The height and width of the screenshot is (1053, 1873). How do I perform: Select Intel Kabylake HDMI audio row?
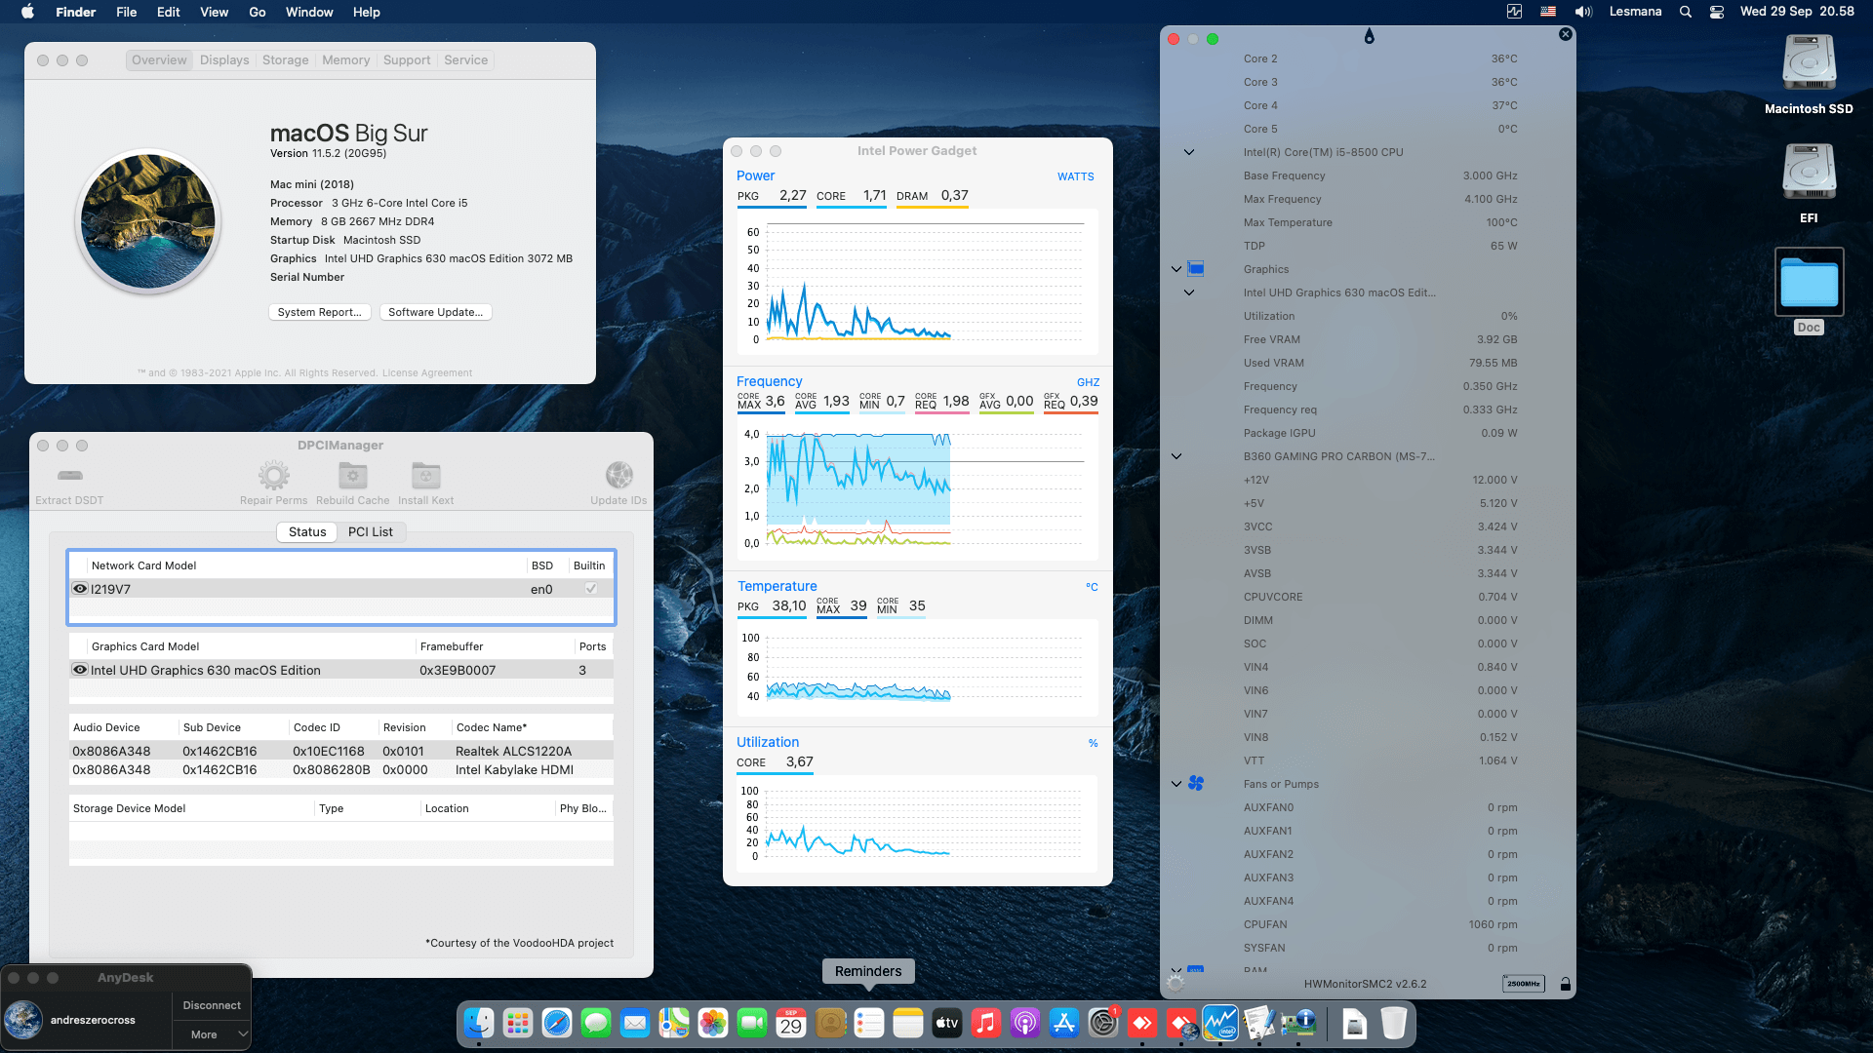[341, 769]
